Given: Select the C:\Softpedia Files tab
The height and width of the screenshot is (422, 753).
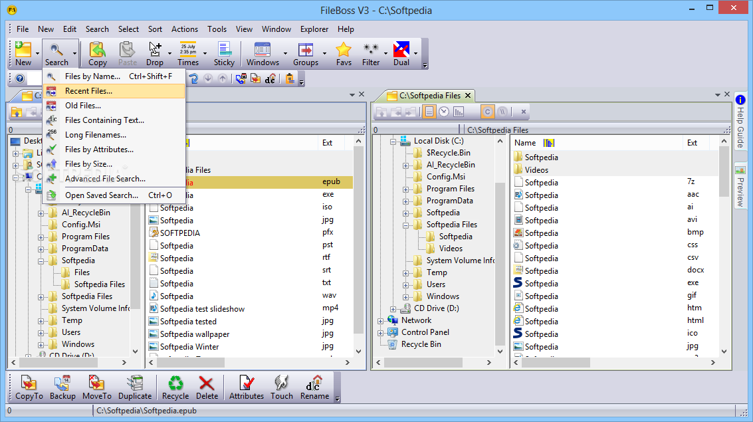Looking at the screenshot, I should coord(430,96).
